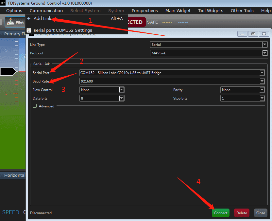Choose serial port COM152 Settings menu entry
Screen dimensions: 272x221
click(x=63, y=30)
